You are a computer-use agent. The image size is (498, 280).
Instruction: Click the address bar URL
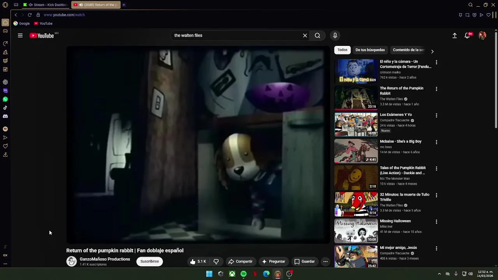pos(64,15)
